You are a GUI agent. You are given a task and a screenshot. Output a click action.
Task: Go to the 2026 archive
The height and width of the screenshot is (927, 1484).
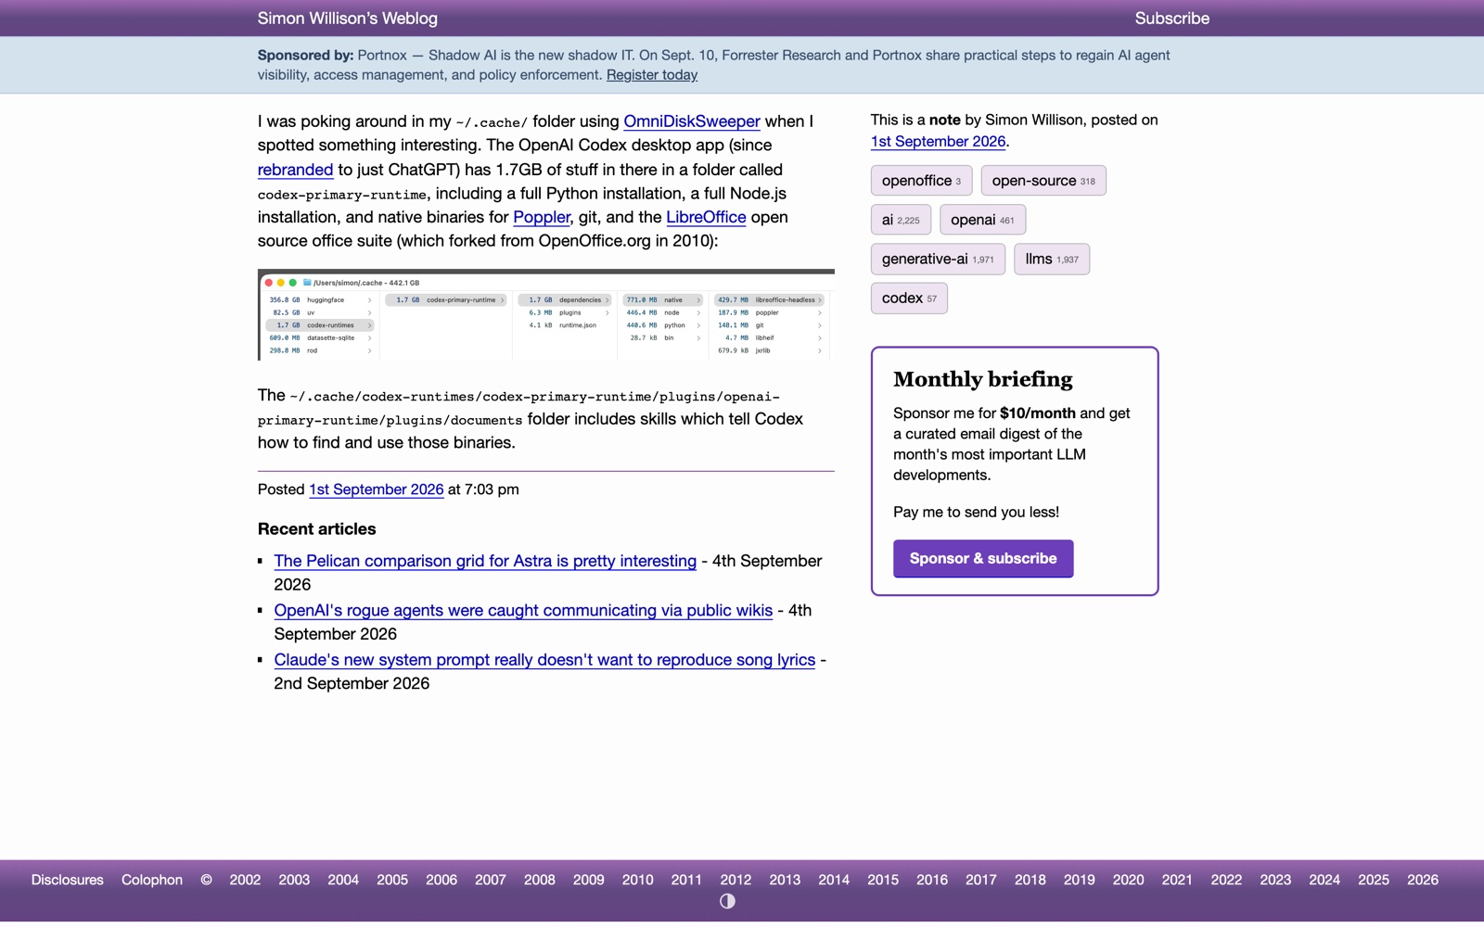click(1423, 880)
